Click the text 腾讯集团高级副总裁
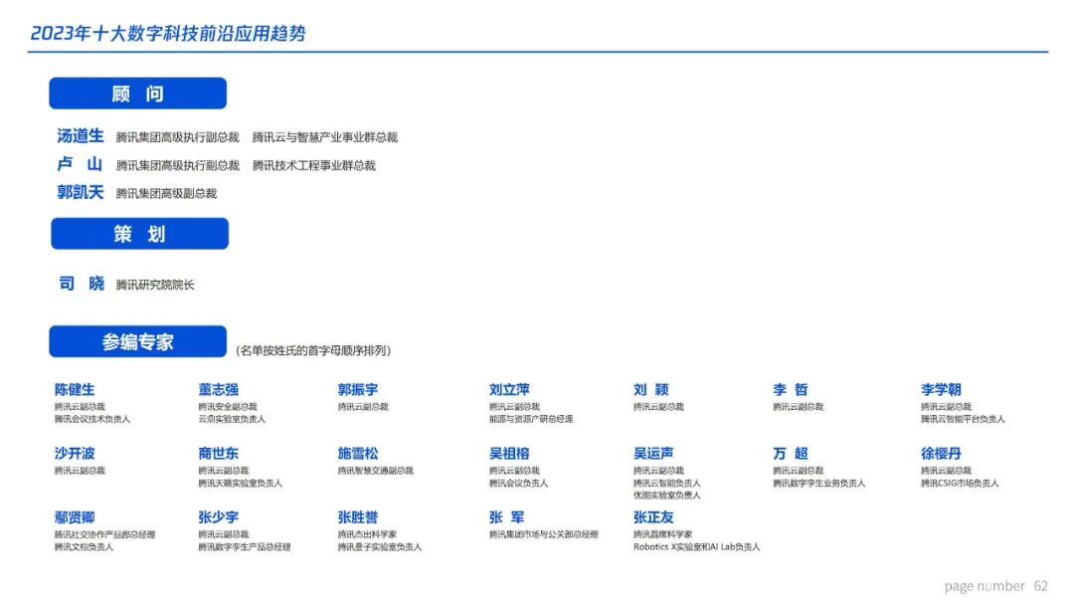The height and width of the screenshot is (604, 1074). pos(166,193)
